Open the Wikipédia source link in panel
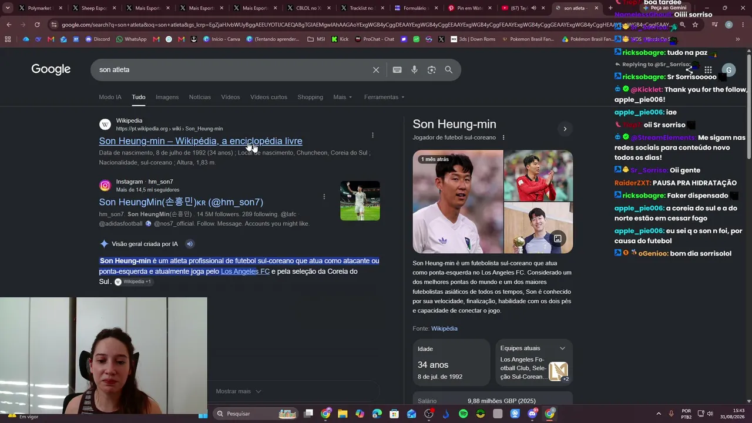 click(444, 328)
